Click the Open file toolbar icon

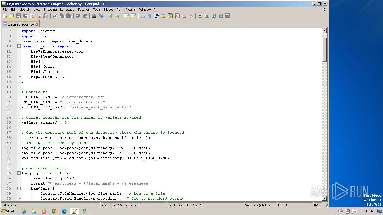coord(11,16)
